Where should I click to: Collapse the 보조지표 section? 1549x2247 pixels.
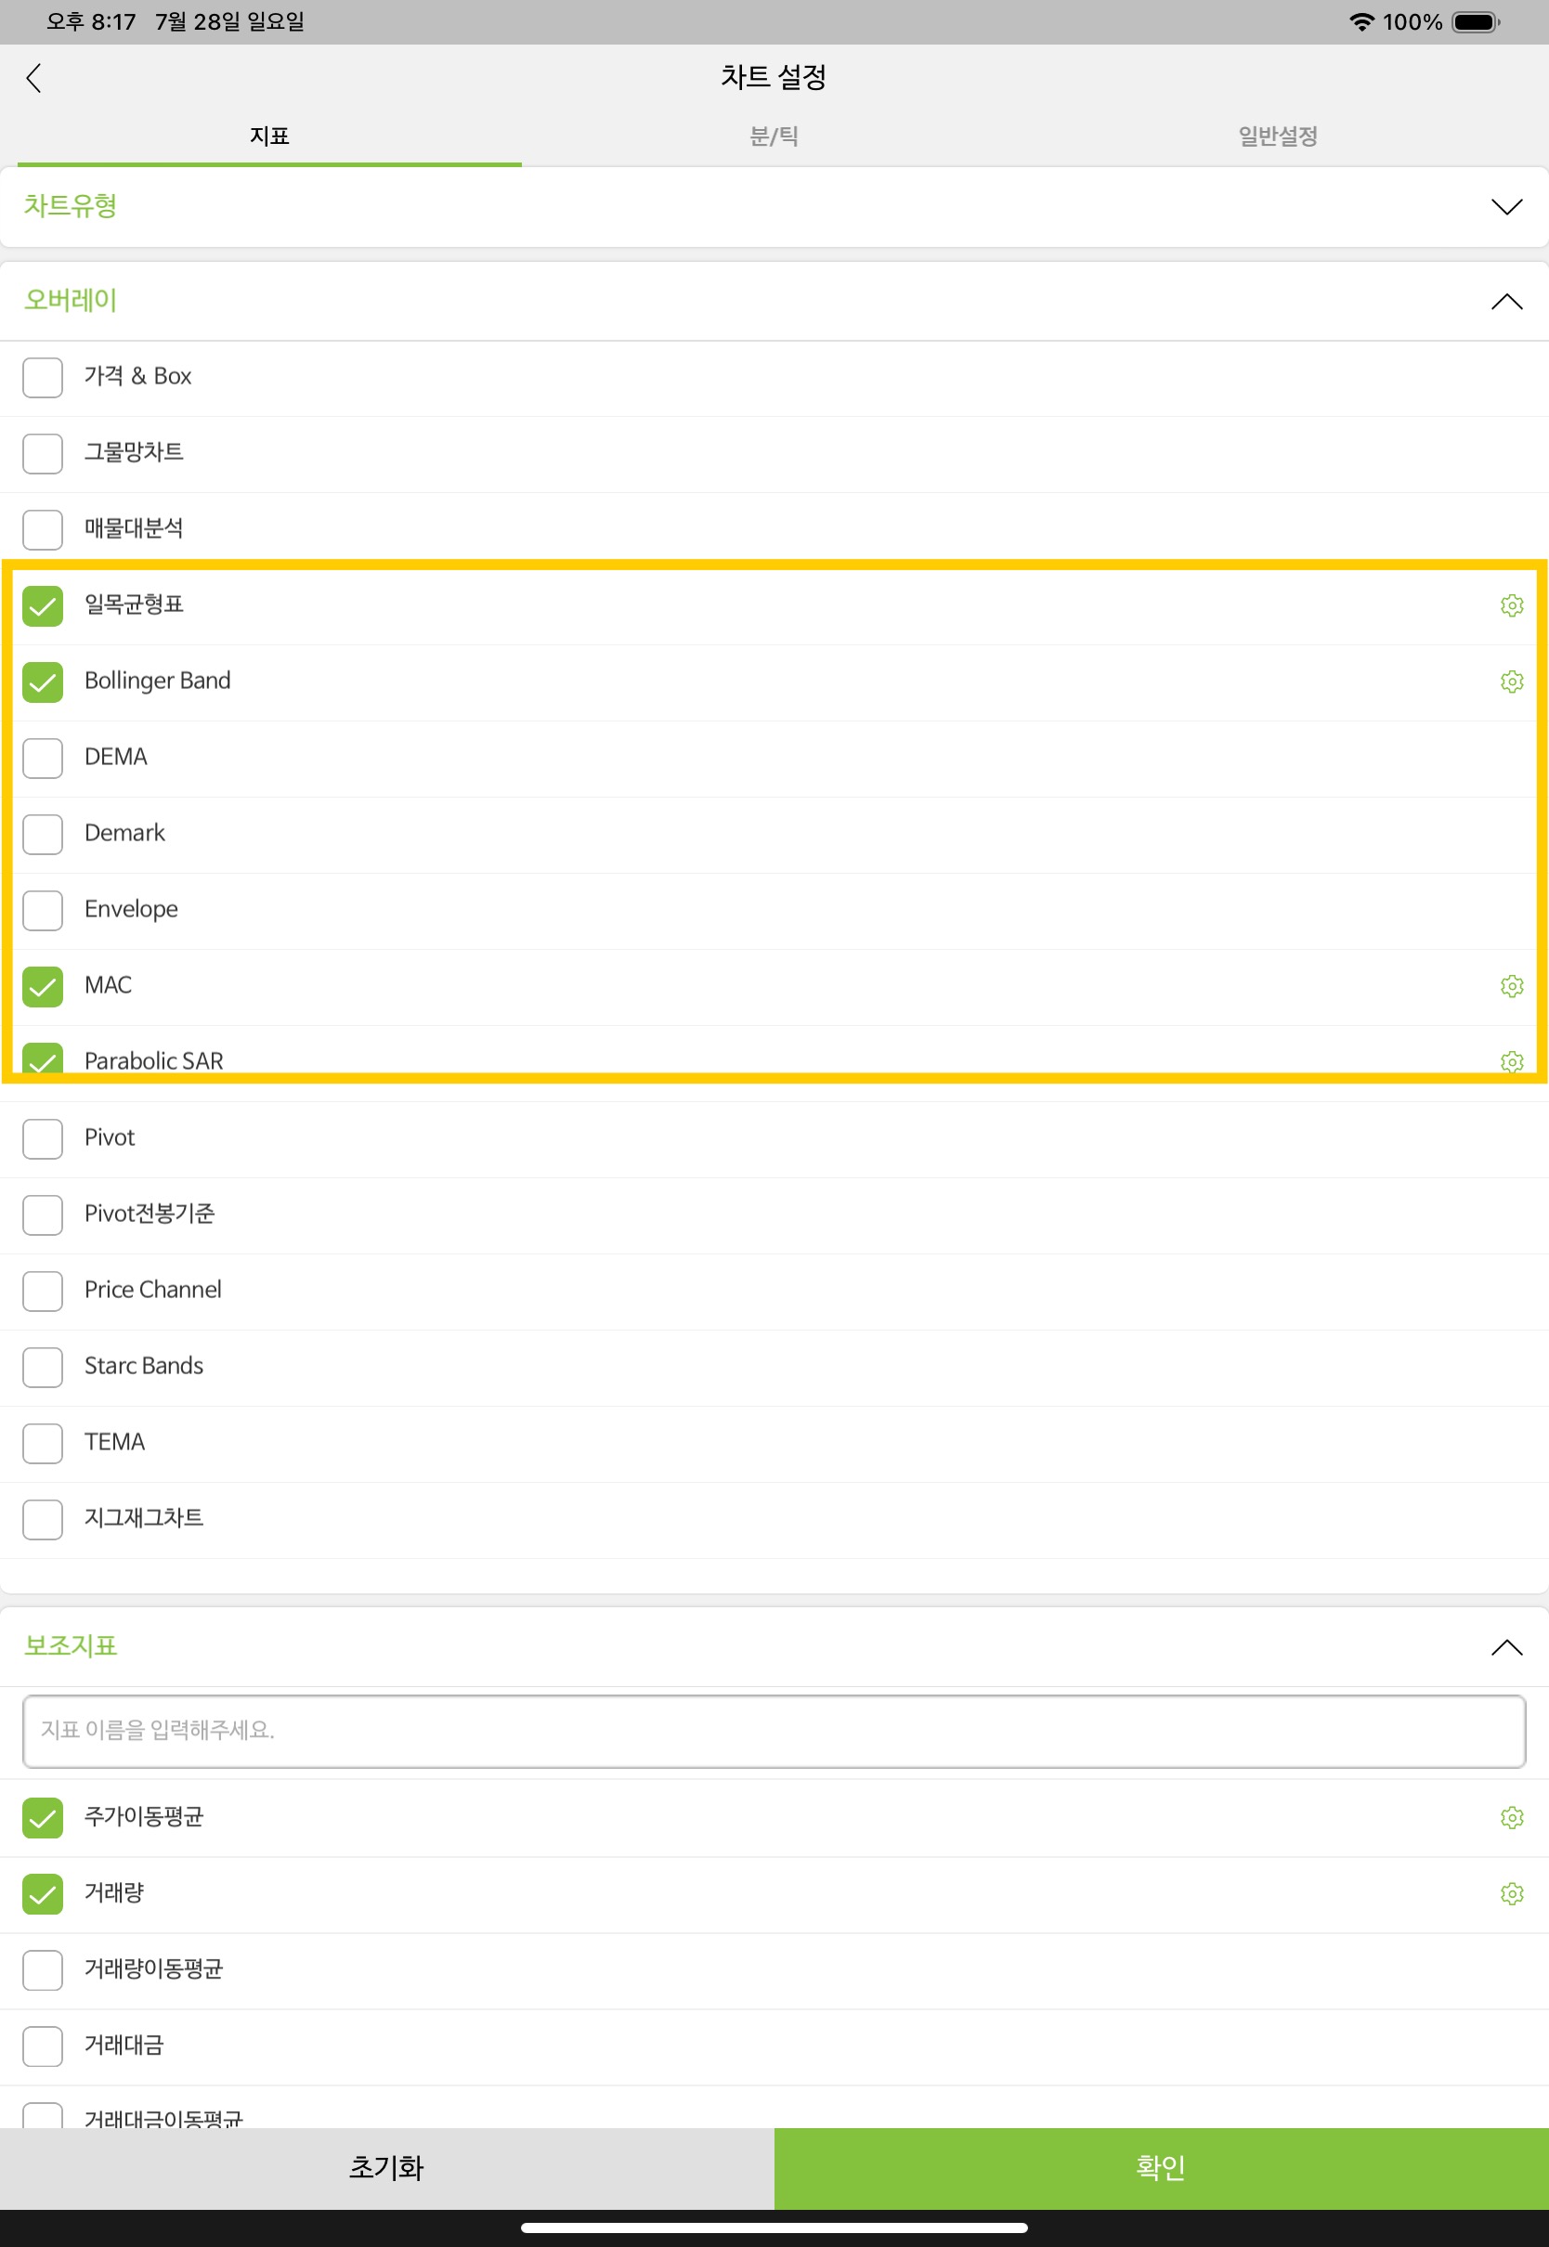point(1506,1647)
